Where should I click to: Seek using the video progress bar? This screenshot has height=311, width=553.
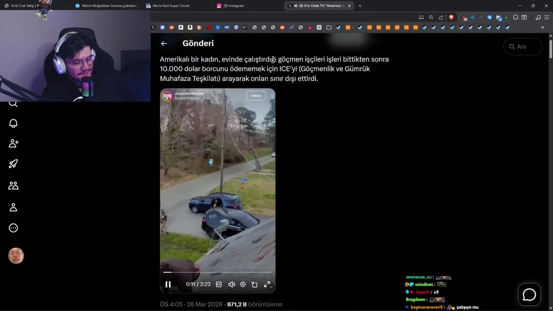(218, 273)
